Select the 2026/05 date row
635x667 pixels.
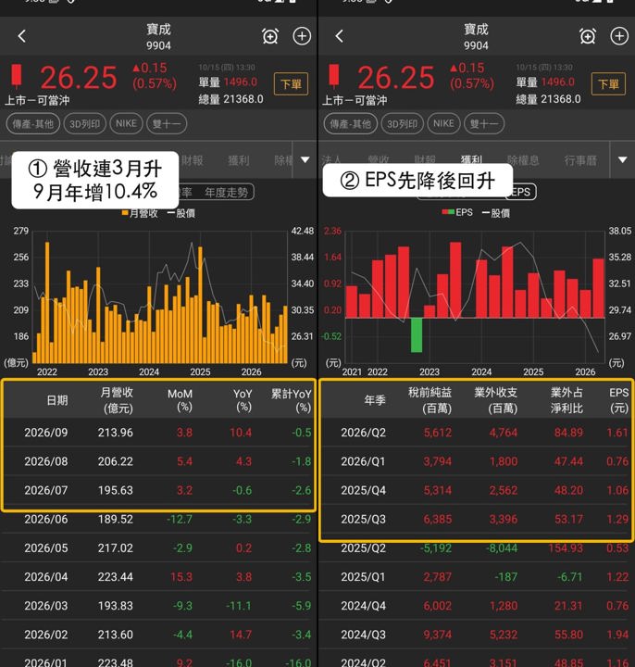click(x=159, y=547)
